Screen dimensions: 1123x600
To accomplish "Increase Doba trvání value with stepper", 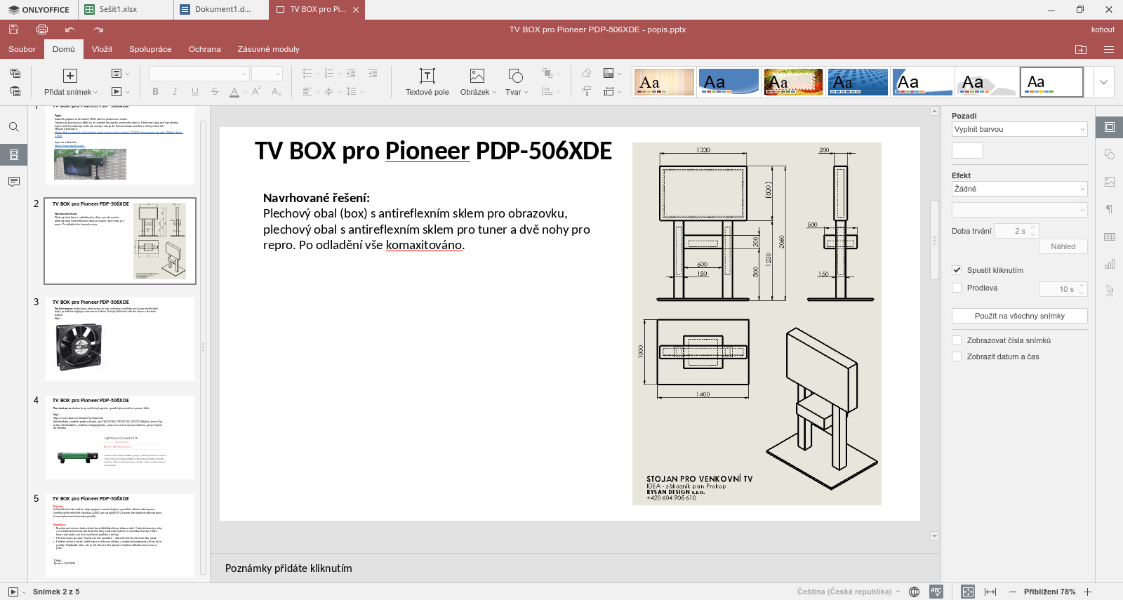I will coord(1032,227).
